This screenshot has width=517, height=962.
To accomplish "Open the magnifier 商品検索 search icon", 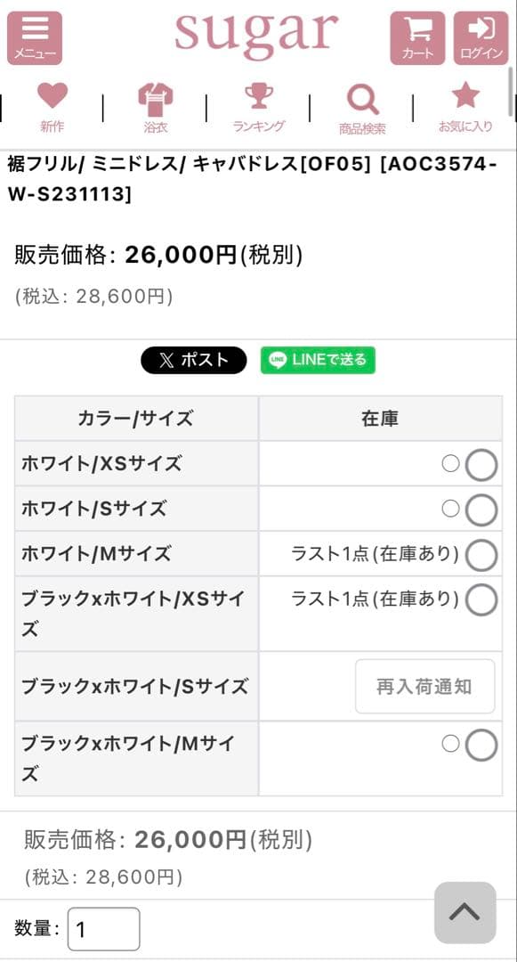I will click(360, 105).
